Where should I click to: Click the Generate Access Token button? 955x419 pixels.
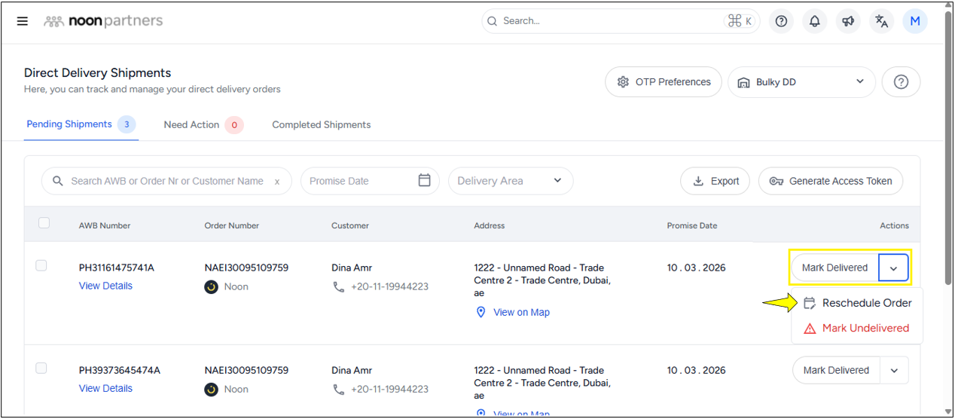coord(830,181)
